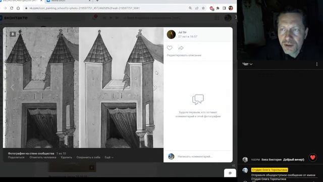Click Сохранить к себе
Viewport: 323px width, 182px height.
tap(88, 157)
